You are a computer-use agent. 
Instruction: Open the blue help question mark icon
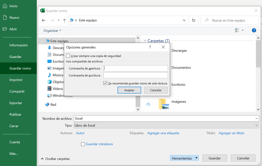click(x=254, y=30)
